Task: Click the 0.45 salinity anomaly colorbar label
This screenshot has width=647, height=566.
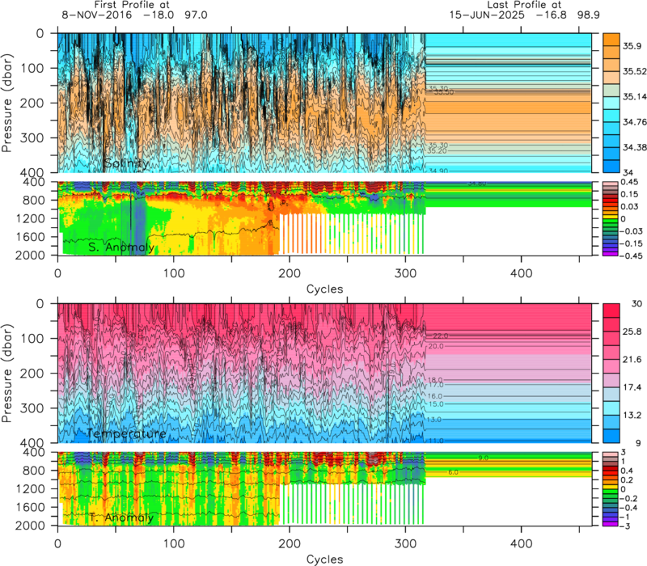Action: coord(629,182)
